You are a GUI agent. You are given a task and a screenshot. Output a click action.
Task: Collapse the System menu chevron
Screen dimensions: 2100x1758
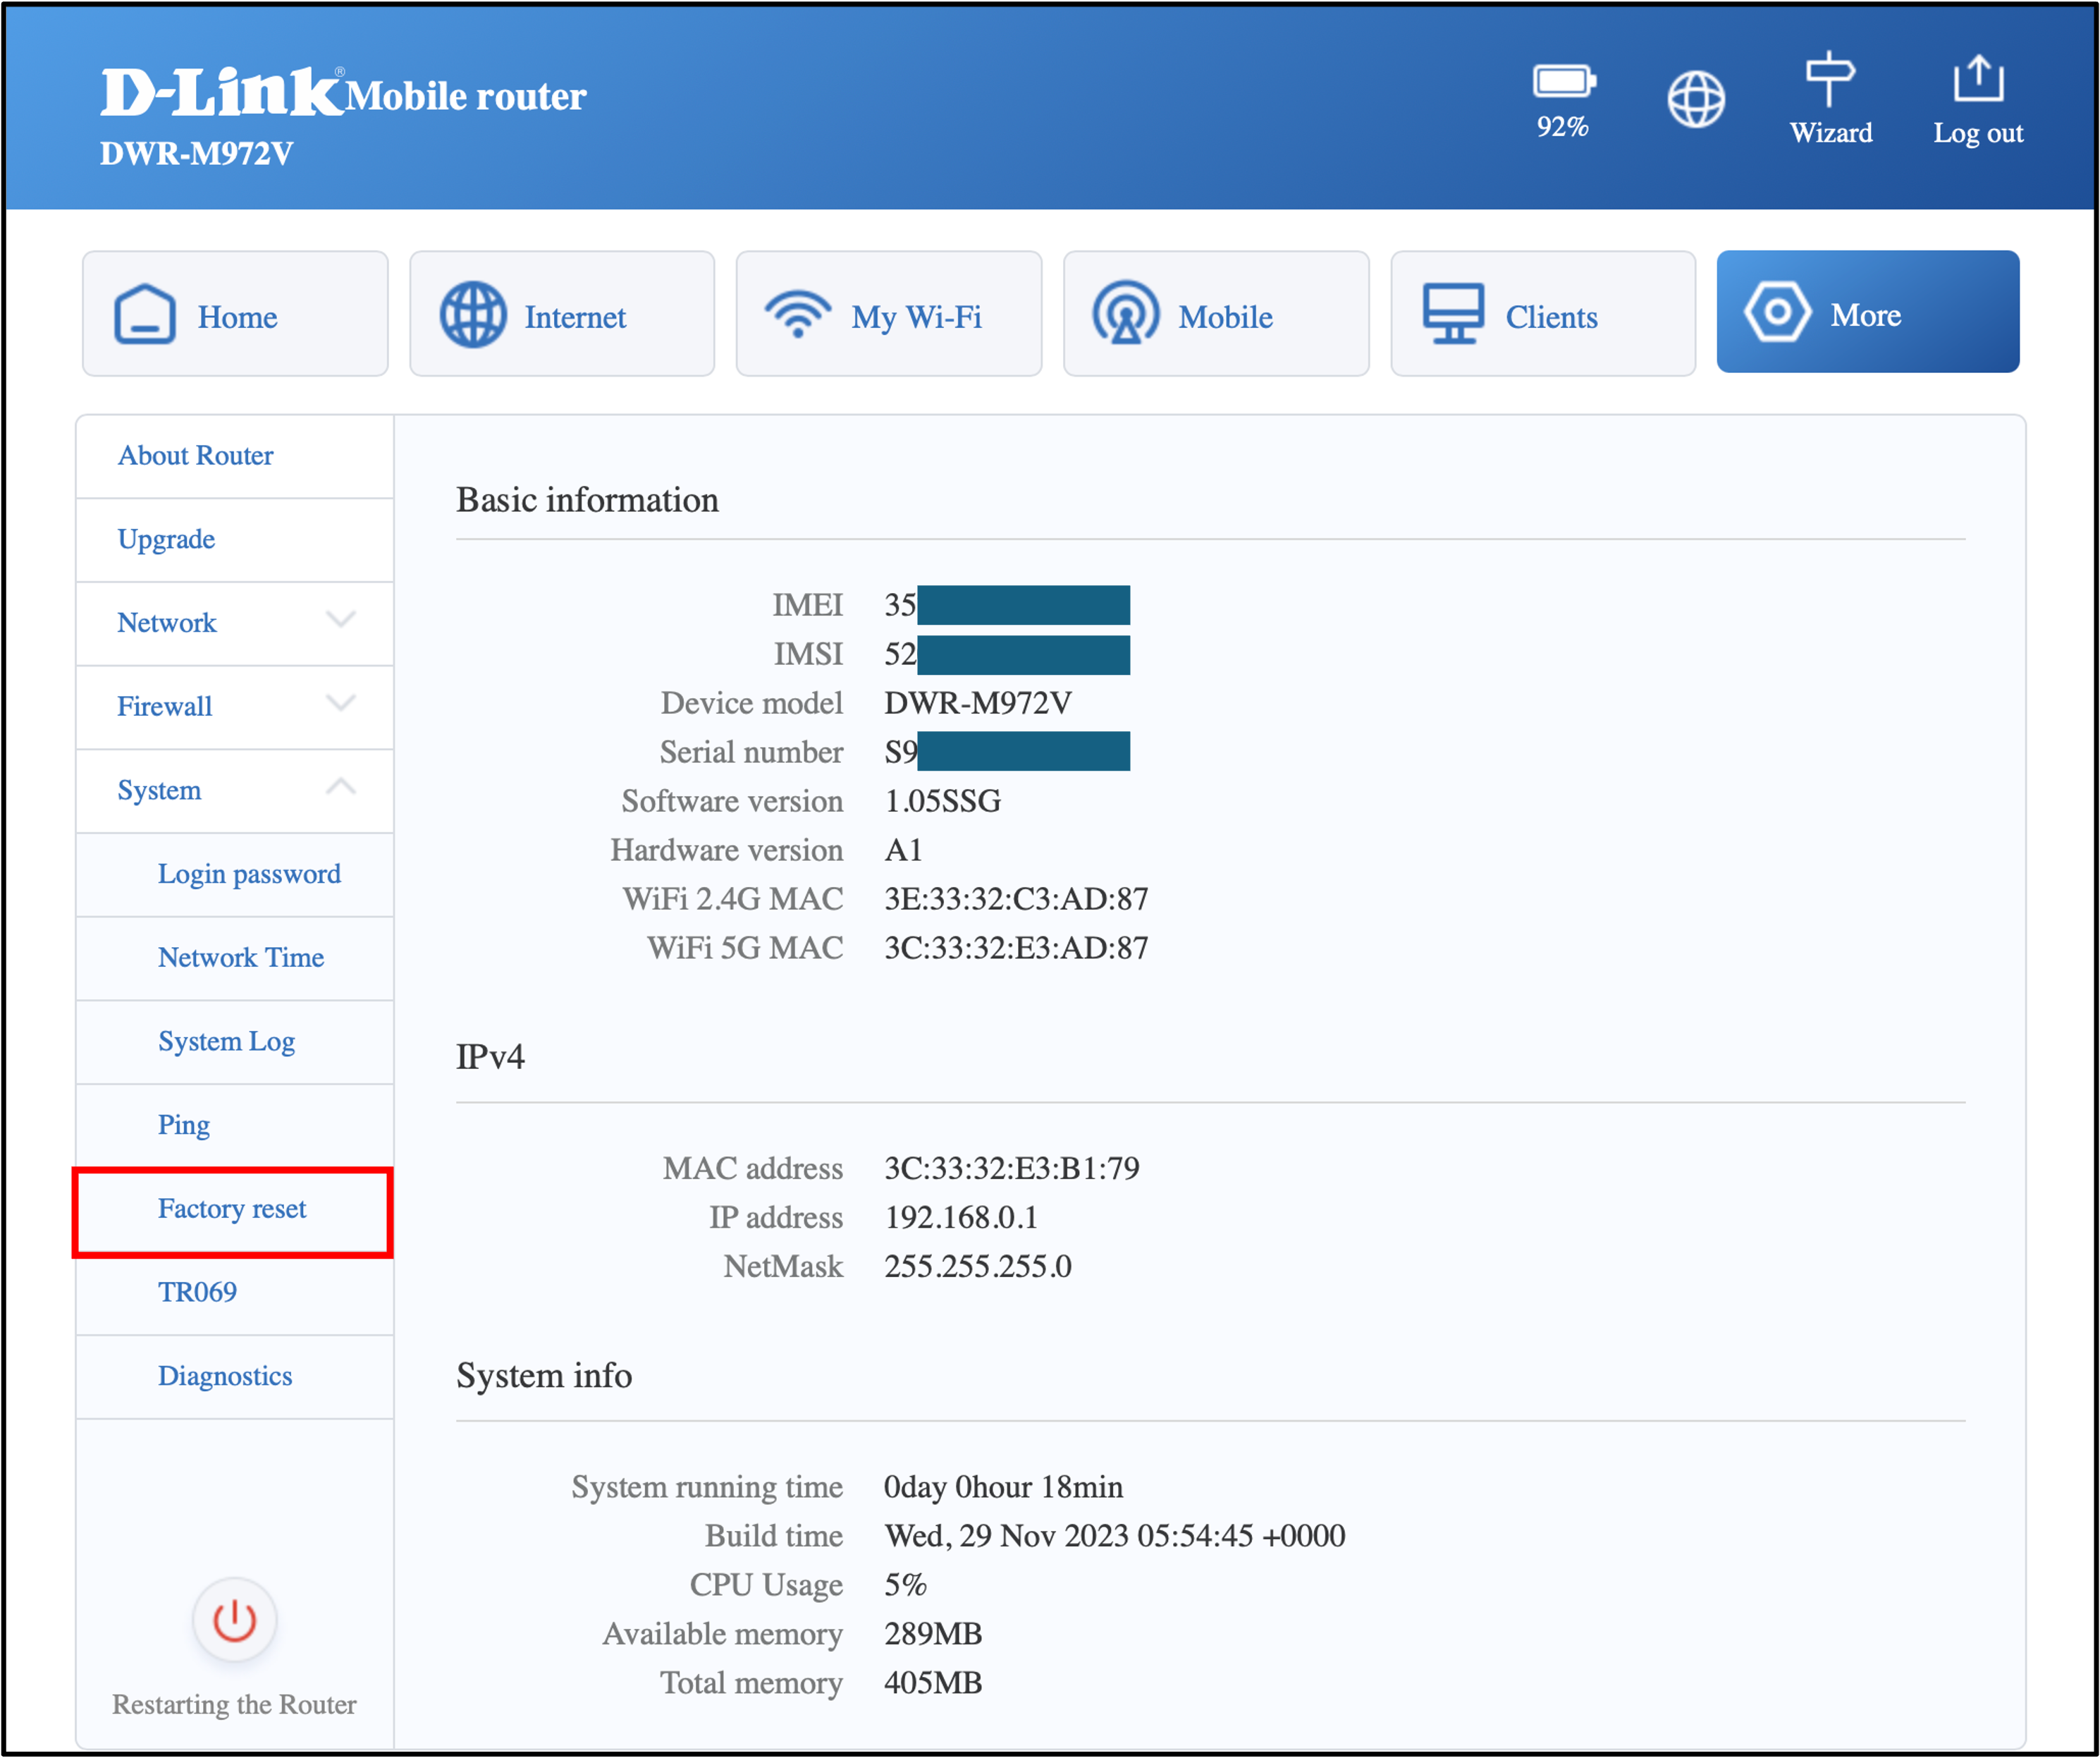[341, 786]
